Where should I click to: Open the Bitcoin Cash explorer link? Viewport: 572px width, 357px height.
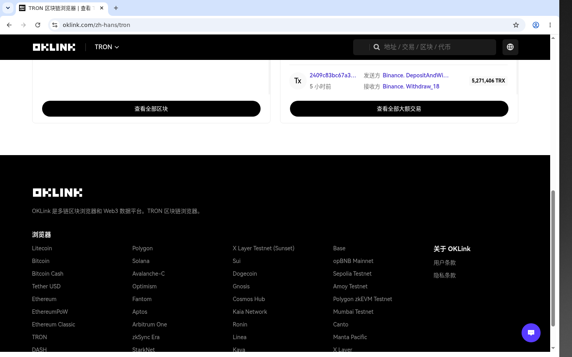[x=48, y=274]
